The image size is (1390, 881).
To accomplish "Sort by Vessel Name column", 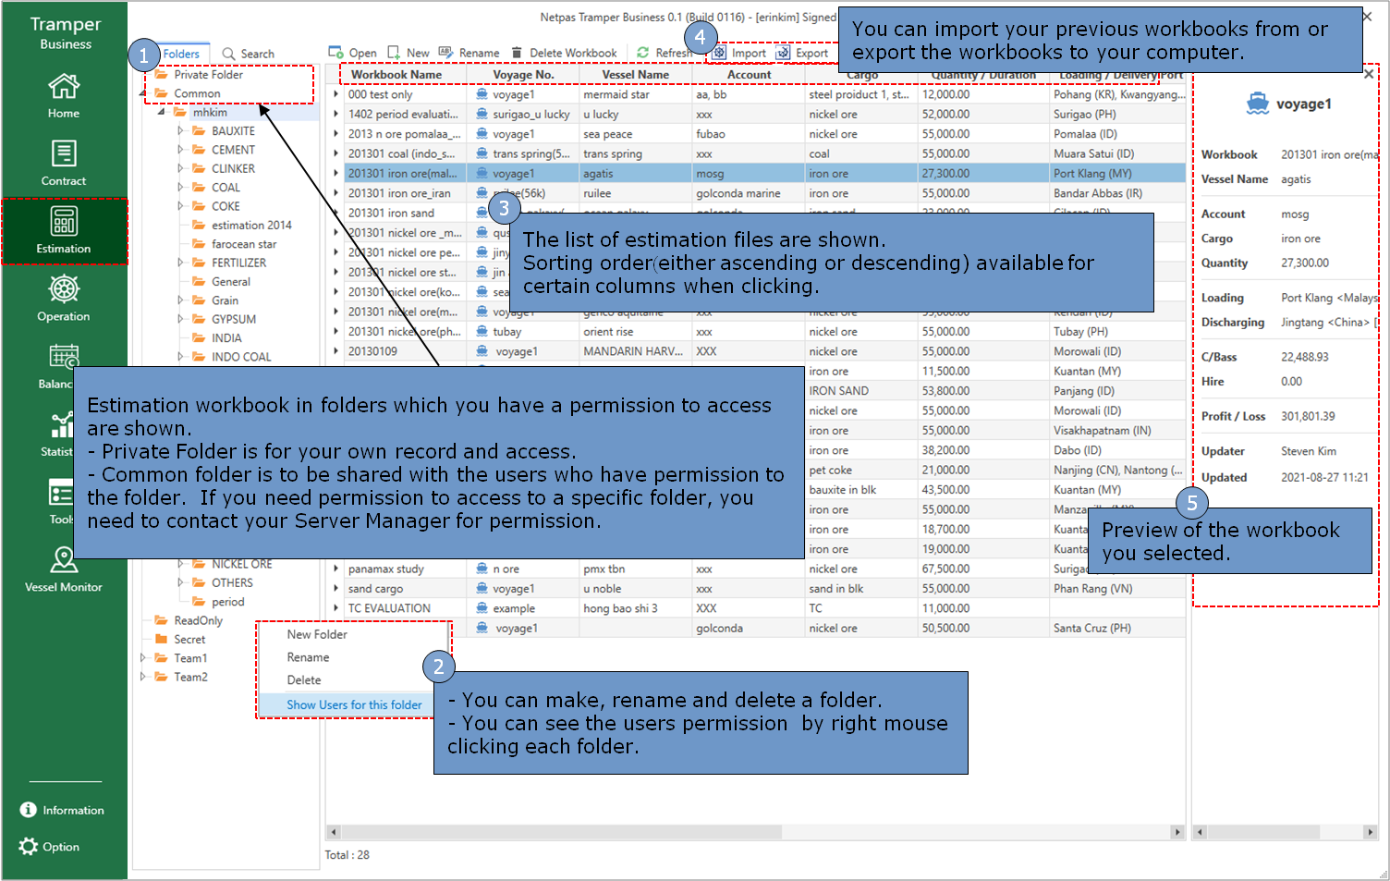I will click(635, 75).
